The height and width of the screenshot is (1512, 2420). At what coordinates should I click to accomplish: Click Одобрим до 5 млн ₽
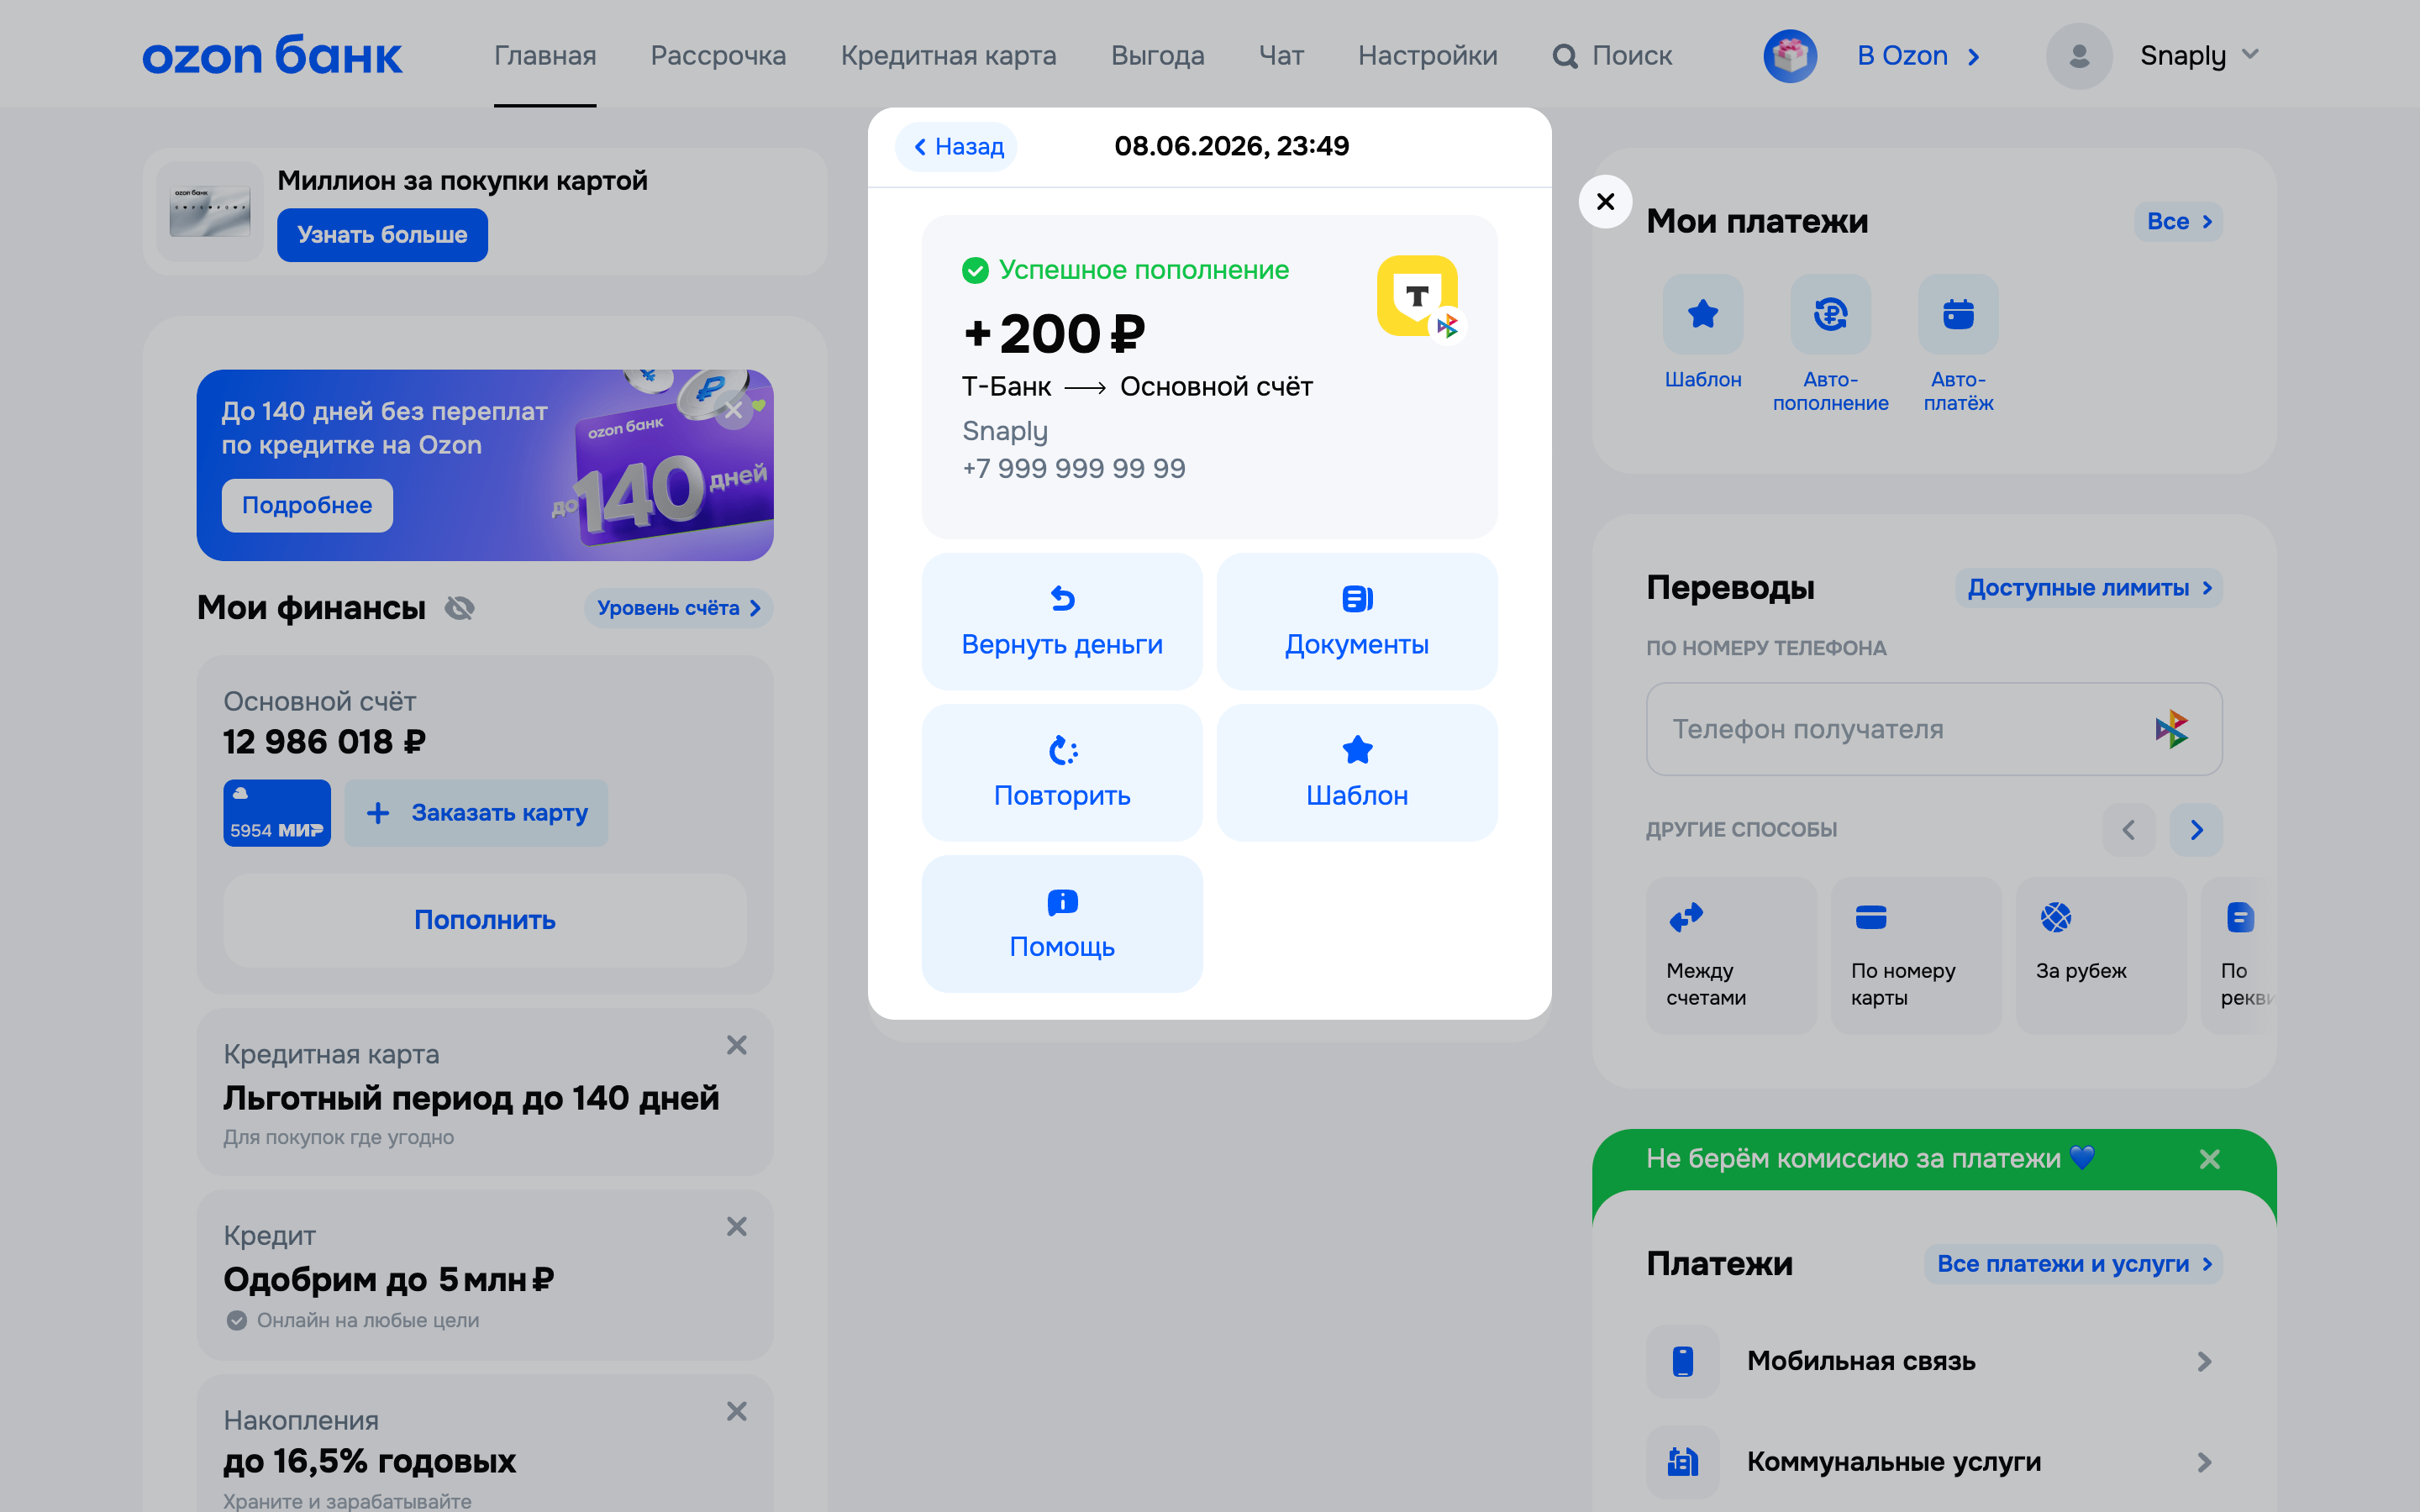coord(388,1280)
